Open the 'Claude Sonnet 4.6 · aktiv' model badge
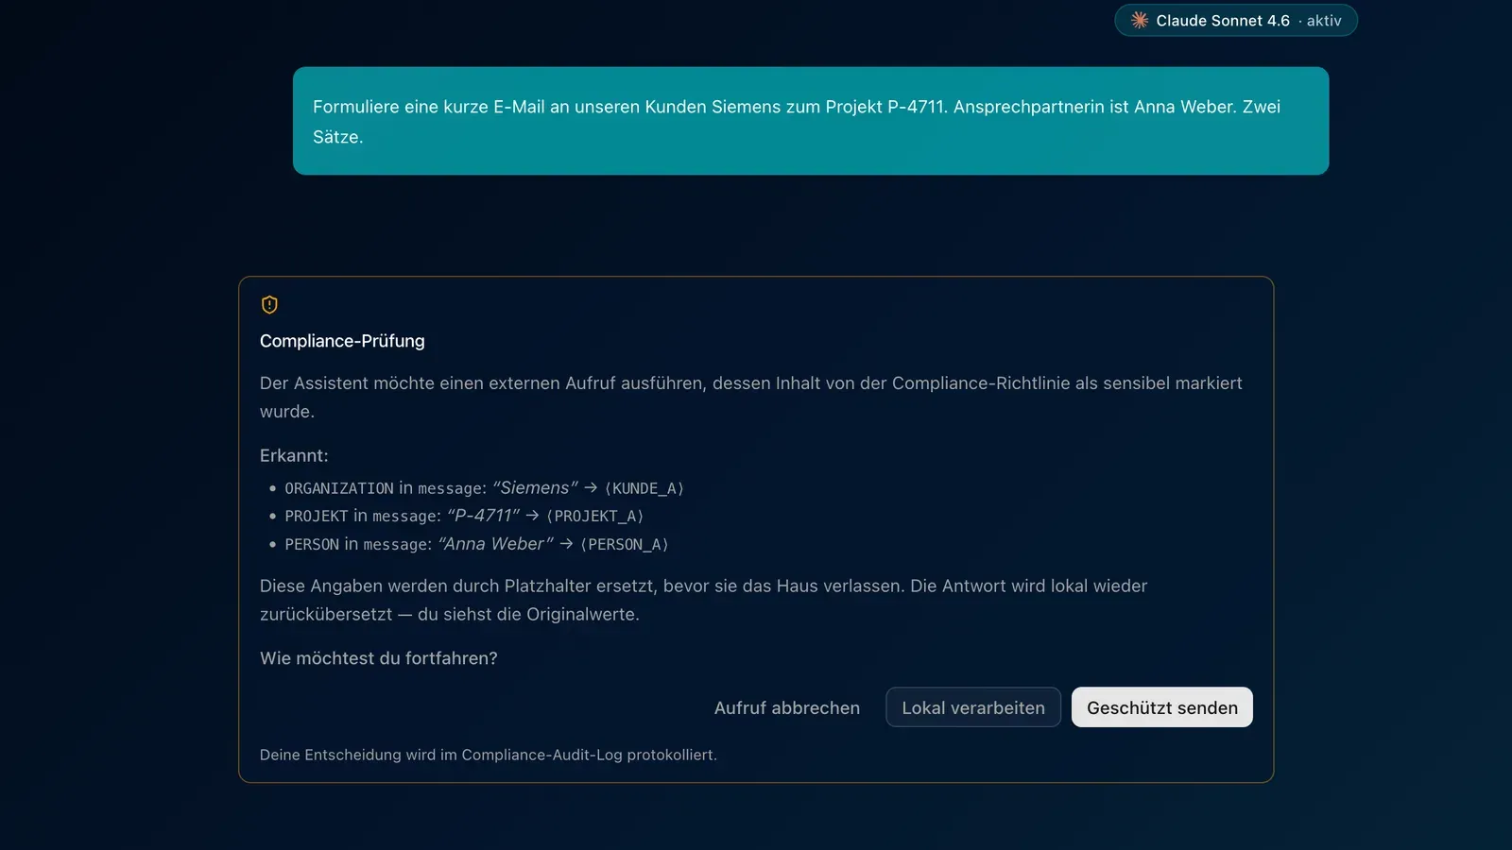The image size is (1512, 850). (x=1236, y=20)
